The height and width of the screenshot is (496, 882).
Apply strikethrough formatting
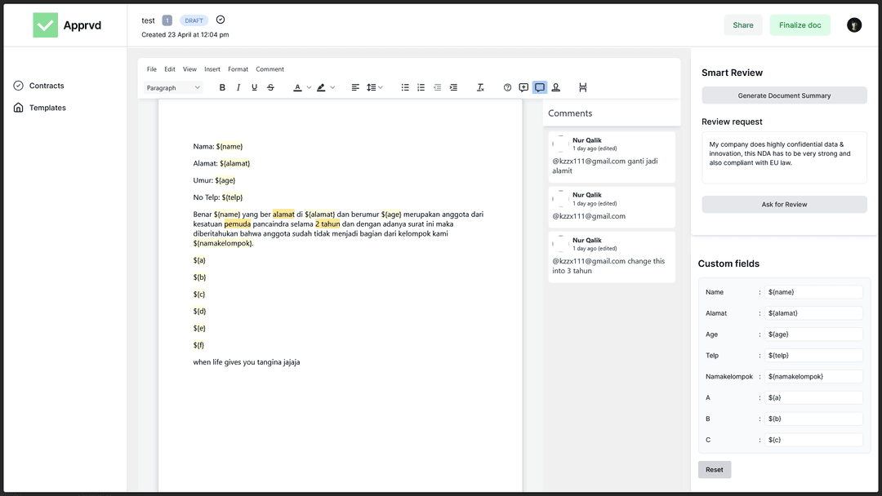(x=270, y=87)
